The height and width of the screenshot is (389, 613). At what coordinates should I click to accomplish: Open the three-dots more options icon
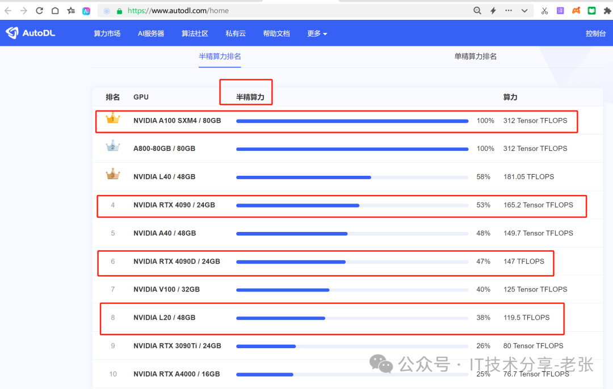tap(508, 11)
